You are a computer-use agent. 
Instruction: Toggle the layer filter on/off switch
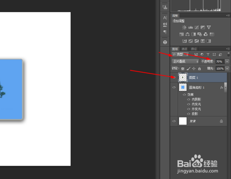click(x=229, y=54)
